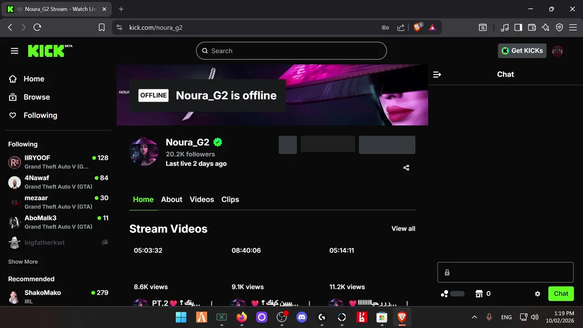The width and height of the screenshot is (583, 328).
Task: Open Brave VPN shield icon
Action: tap(559, 27)
